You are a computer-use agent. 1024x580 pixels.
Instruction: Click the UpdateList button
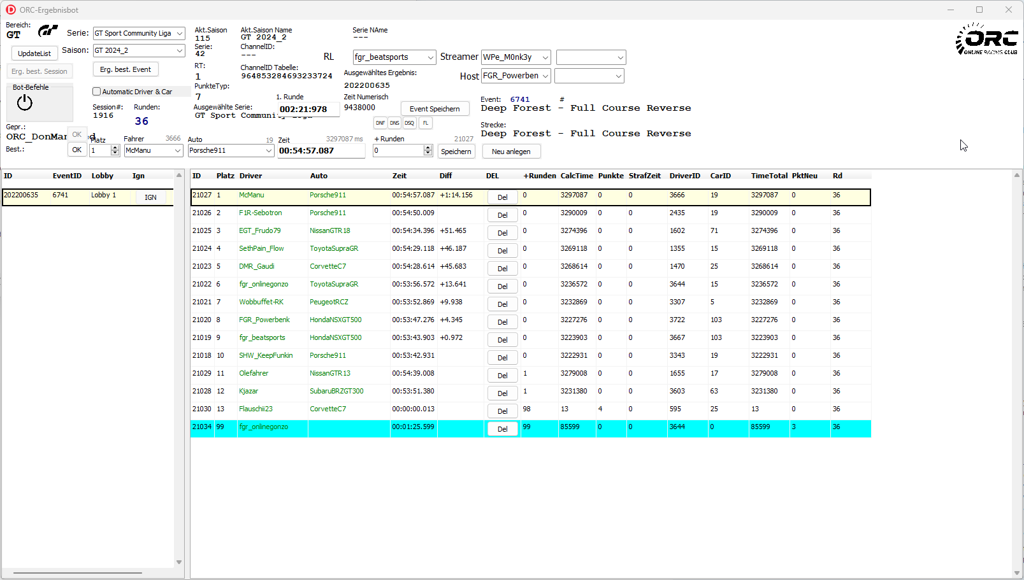(34, 53)
